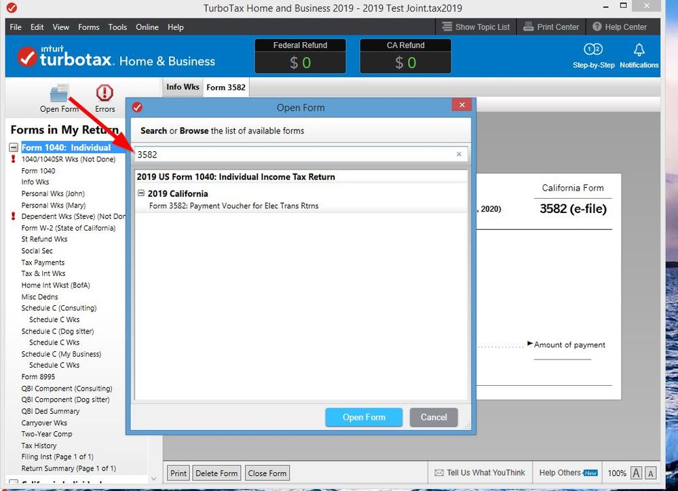Show Topic List
The height and width of the screenshot is (491, 678).
[x=476, y=27]
